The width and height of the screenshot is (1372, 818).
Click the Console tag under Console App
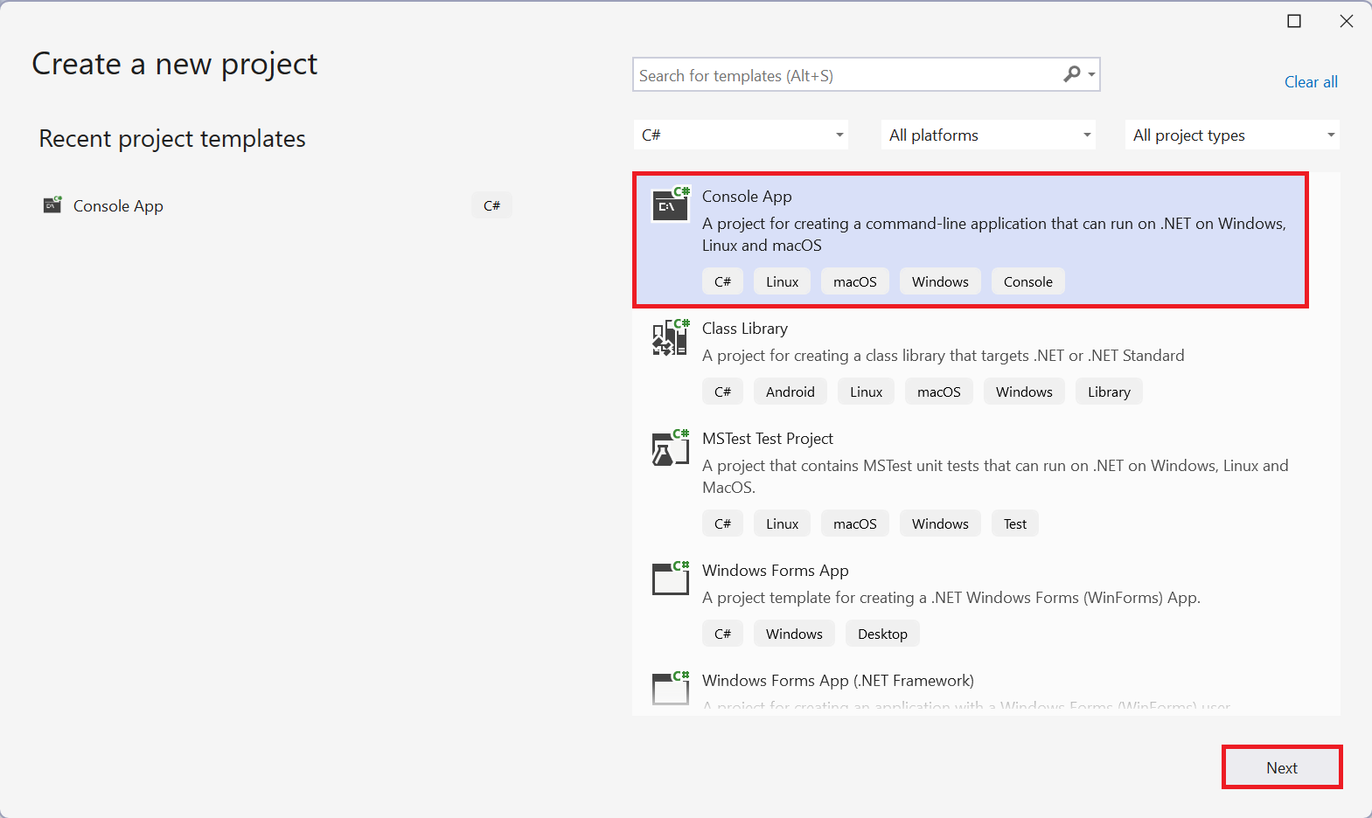[x=1028, y=281]
